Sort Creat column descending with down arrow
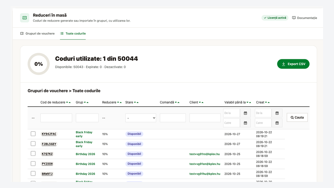This screenshot has width=334, height=188. point(266,103)
